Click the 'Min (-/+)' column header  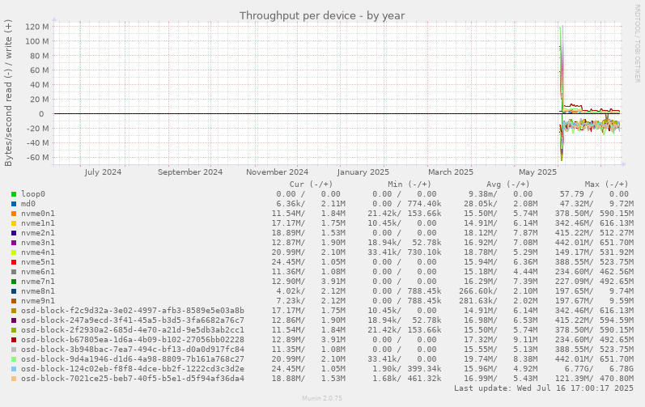pyautogui.click(x=409, y=184)
